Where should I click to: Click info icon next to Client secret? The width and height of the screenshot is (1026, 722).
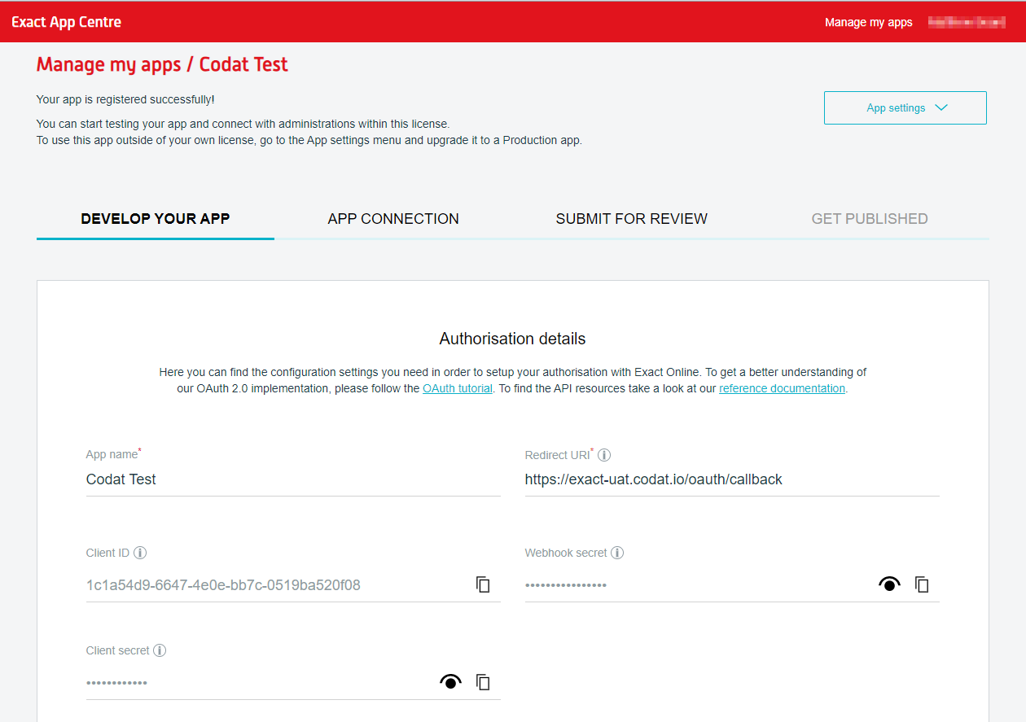[160, 651]
